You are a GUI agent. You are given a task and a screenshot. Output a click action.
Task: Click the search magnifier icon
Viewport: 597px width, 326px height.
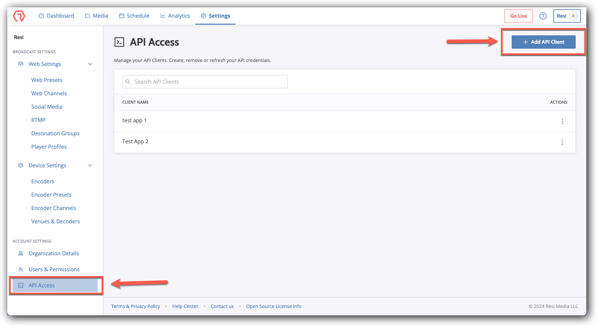click(x=128, y=81)
